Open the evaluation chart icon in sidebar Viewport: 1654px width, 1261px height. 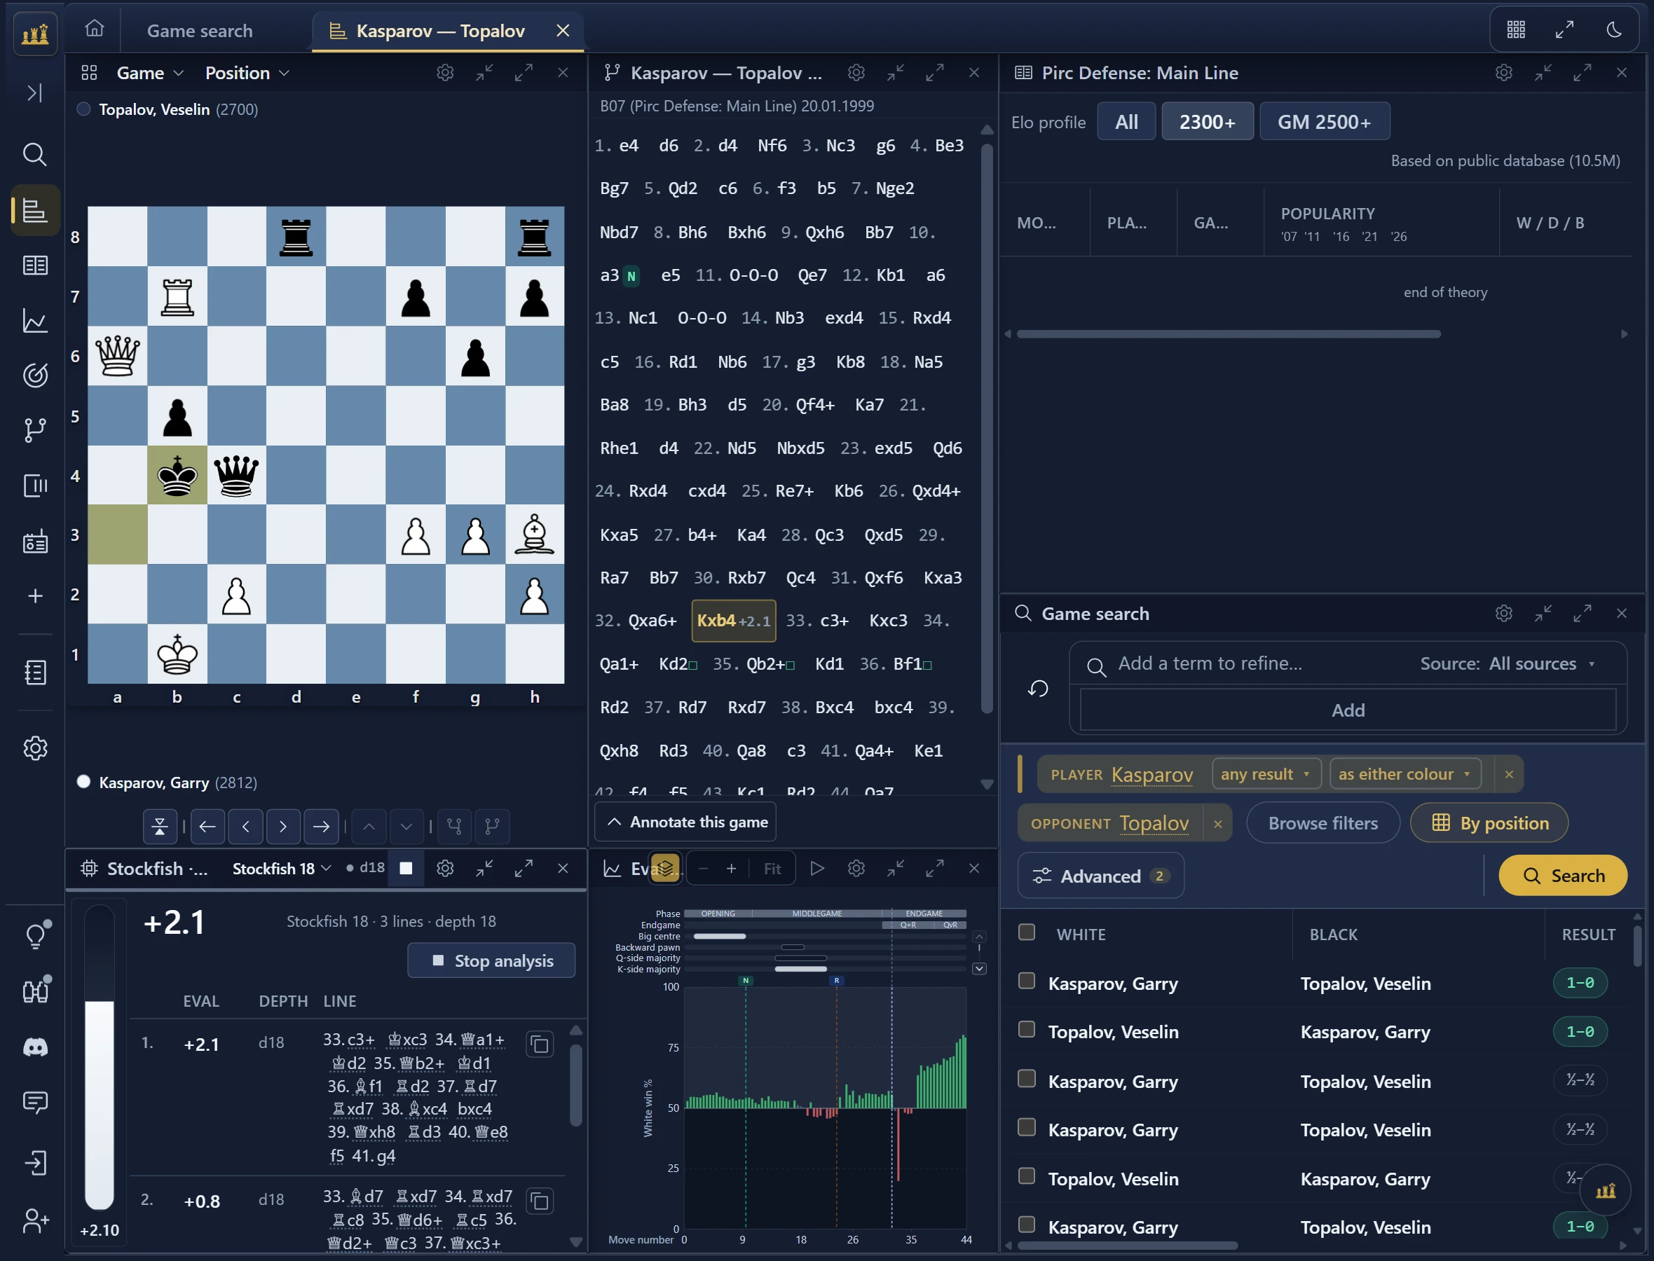(x=34, y=322)
